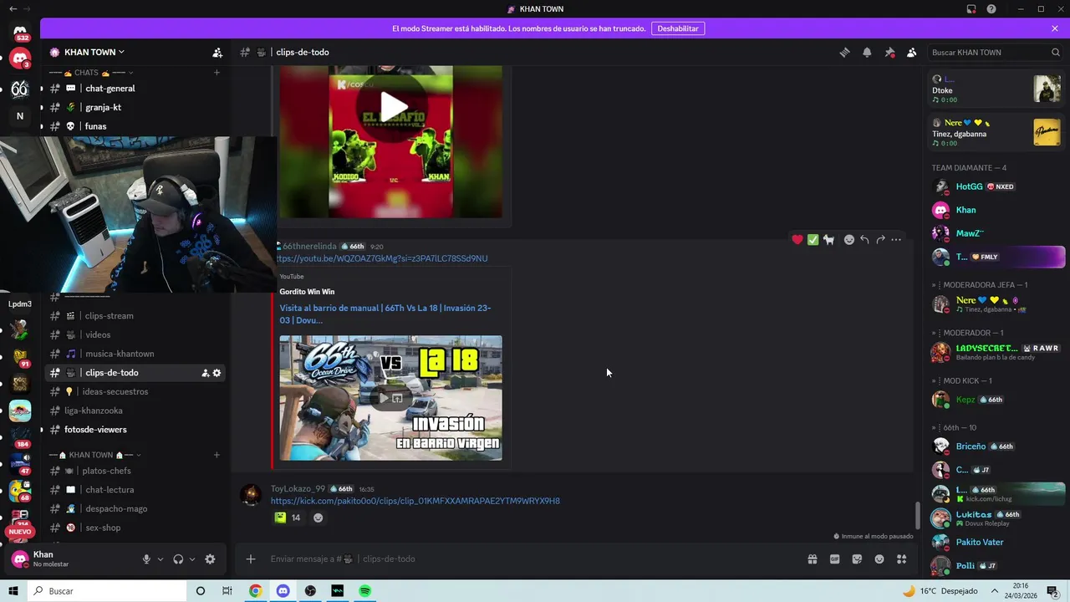Screen dimensions: 1070x602
Task: Click the message input field
Action: pyautogui.click(x=535, y=559)
